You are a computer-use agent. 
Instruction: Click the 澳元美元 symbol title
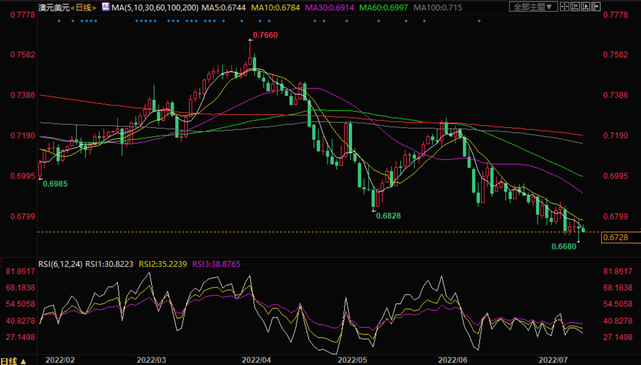54,7
